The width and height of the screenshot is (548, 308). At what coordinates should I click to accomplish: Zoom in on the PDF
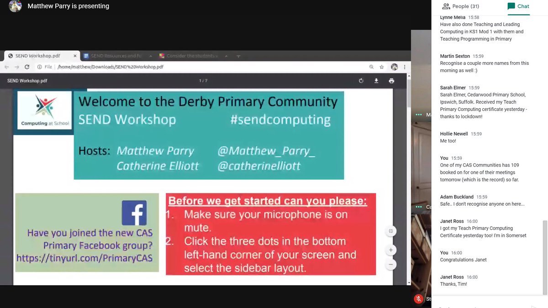coord(391,250)
